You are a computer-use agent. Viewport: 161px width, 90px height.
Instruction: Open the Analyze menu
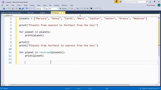point(57,5)
